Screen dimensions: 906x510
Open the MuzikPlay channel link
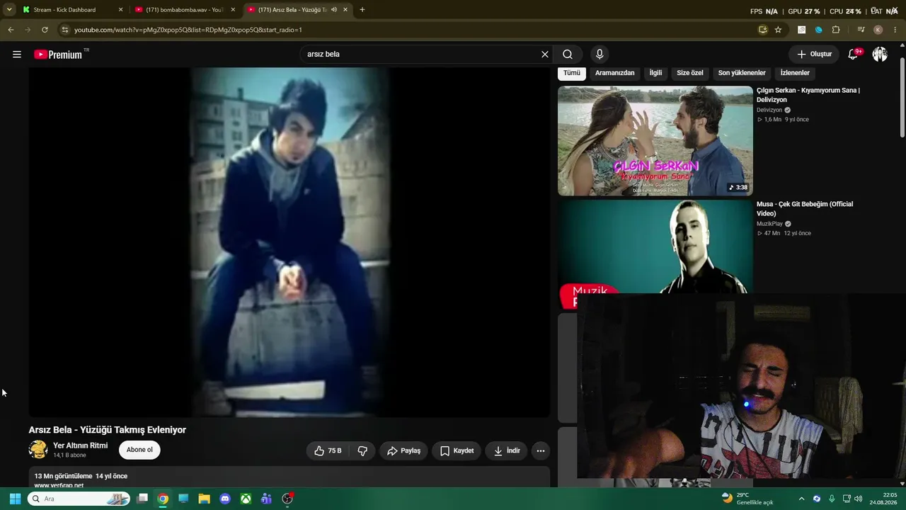[x=770, y=224]
